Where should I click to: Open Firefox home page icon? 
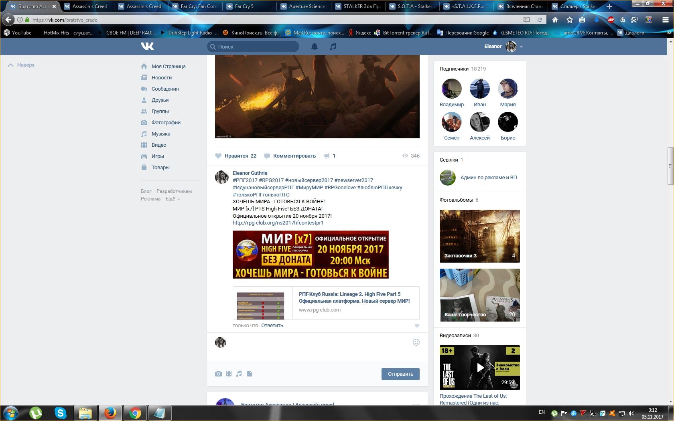point(555,20)
